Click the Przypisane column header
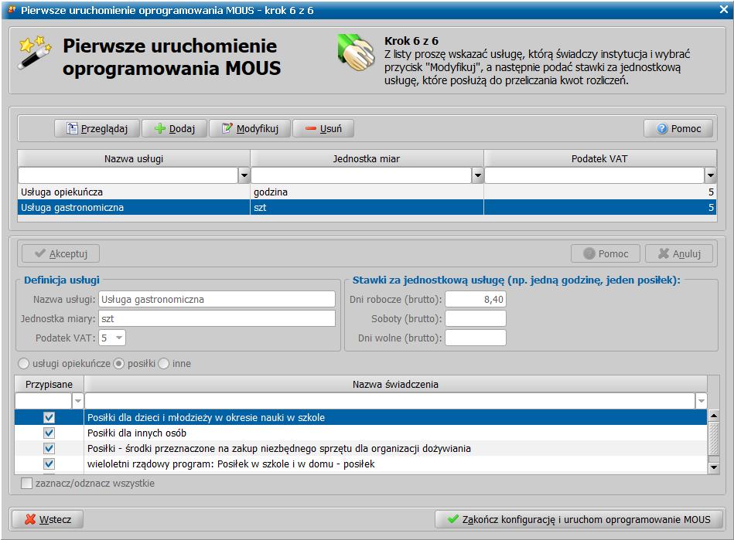The image size is (734, 540). [x=50, y=384]
